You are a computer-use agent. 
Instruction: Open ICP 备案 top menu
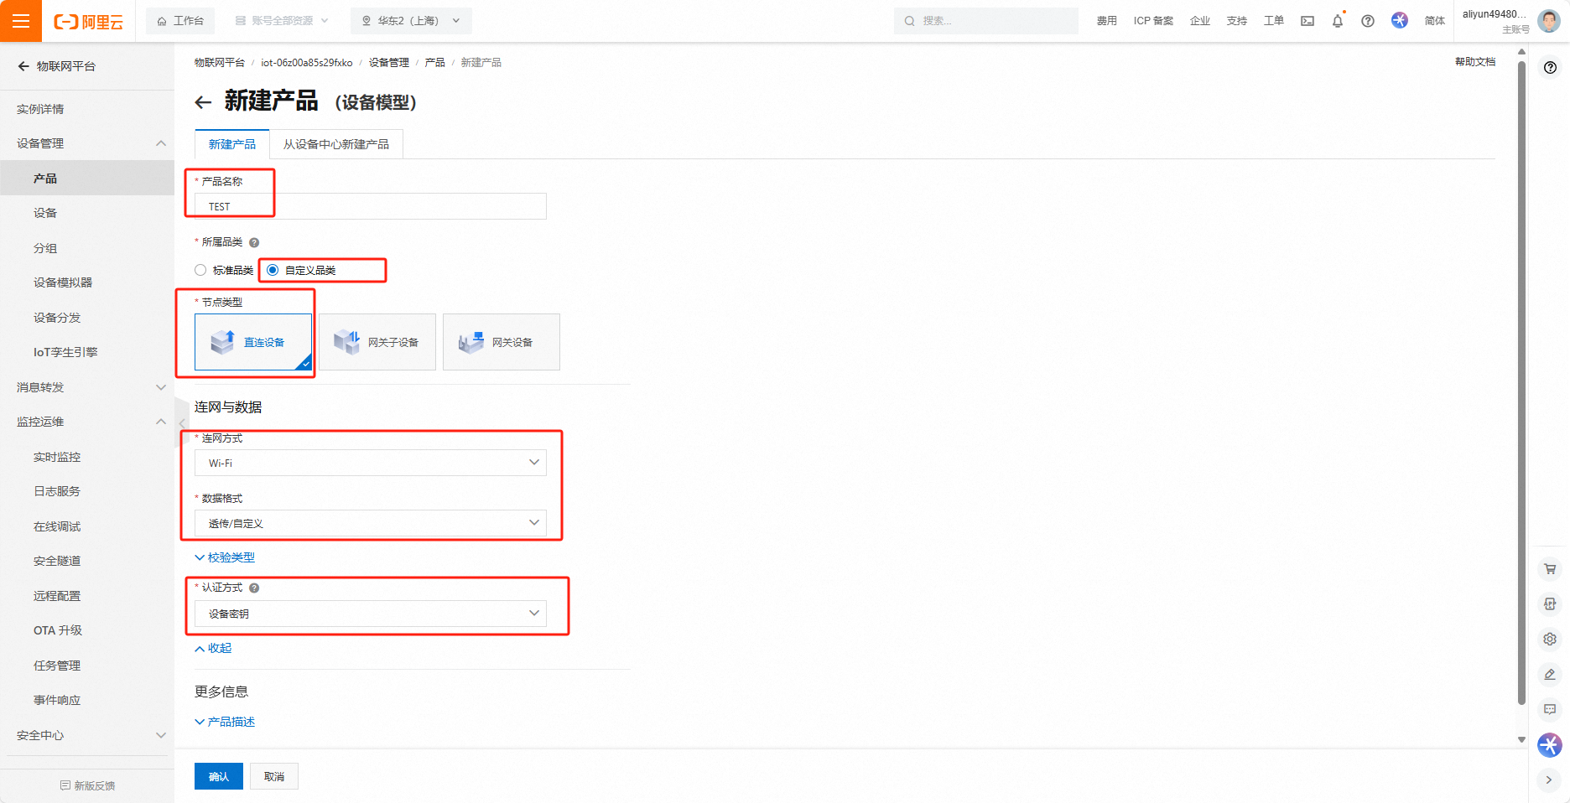[1153, 21]
